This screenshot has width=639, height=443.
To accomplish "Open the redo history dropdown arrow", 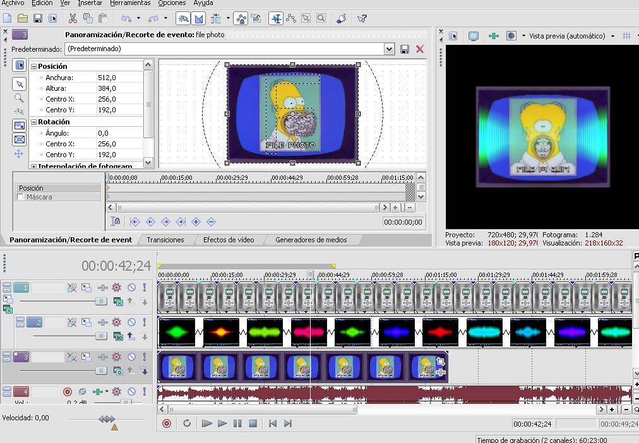I will (x=165, y=18).
